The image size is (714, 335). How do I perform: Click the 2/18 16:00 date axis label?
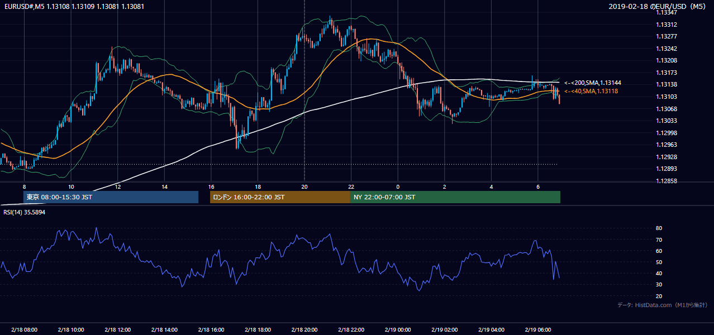211,329
